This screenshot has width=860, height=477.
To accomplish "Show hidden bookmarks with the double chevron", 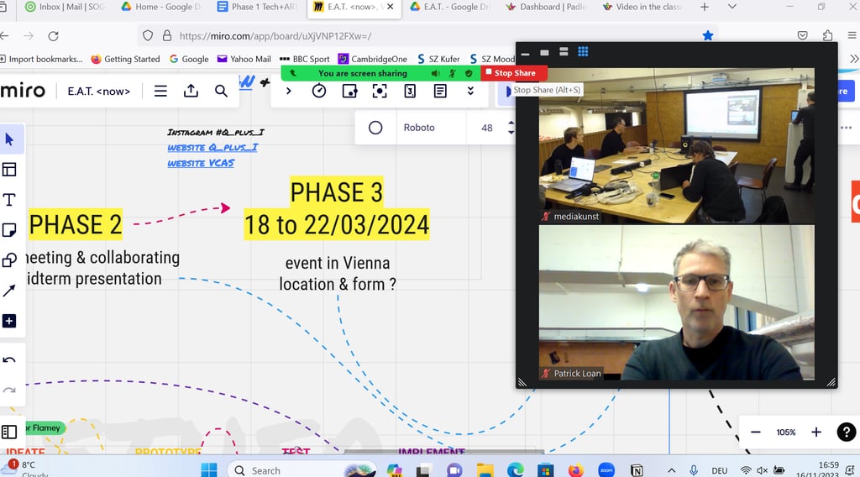I will (x=854, y=59).
